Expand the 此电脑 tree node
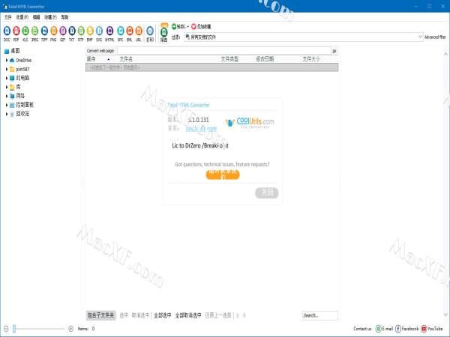 7,78
